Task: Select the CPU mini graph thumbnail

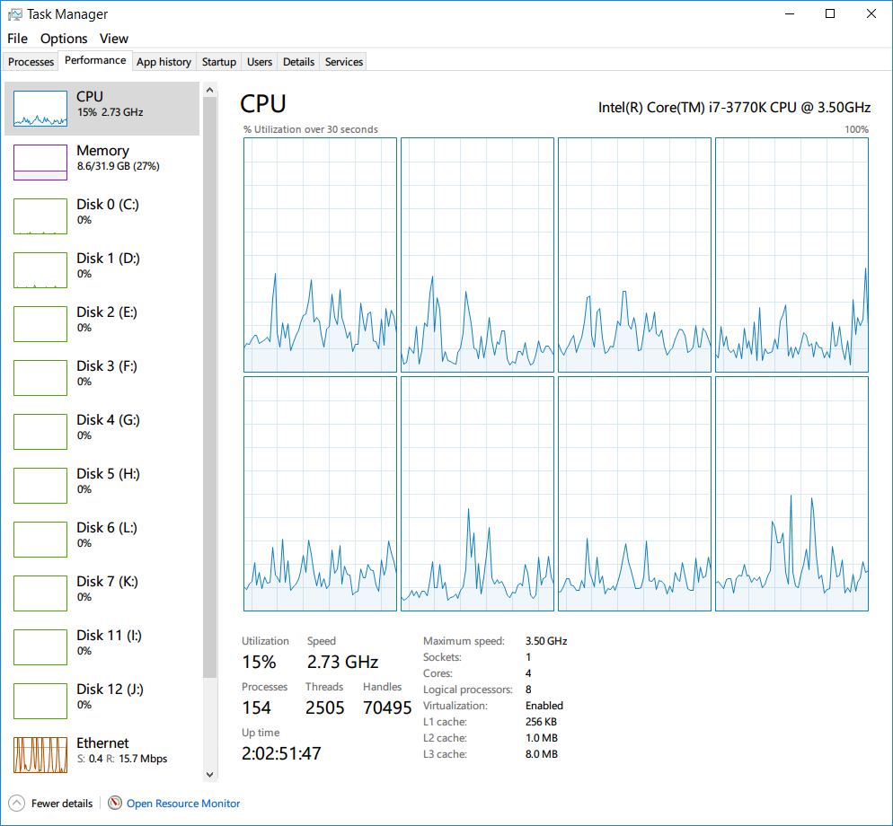Action: coord(40,108)
